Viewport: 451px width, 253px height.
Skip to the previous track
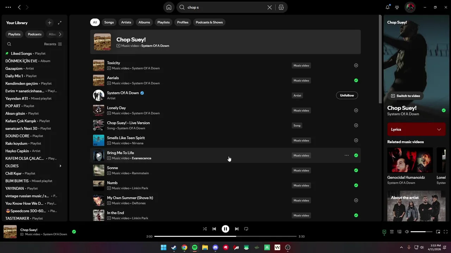click(214, 229)
